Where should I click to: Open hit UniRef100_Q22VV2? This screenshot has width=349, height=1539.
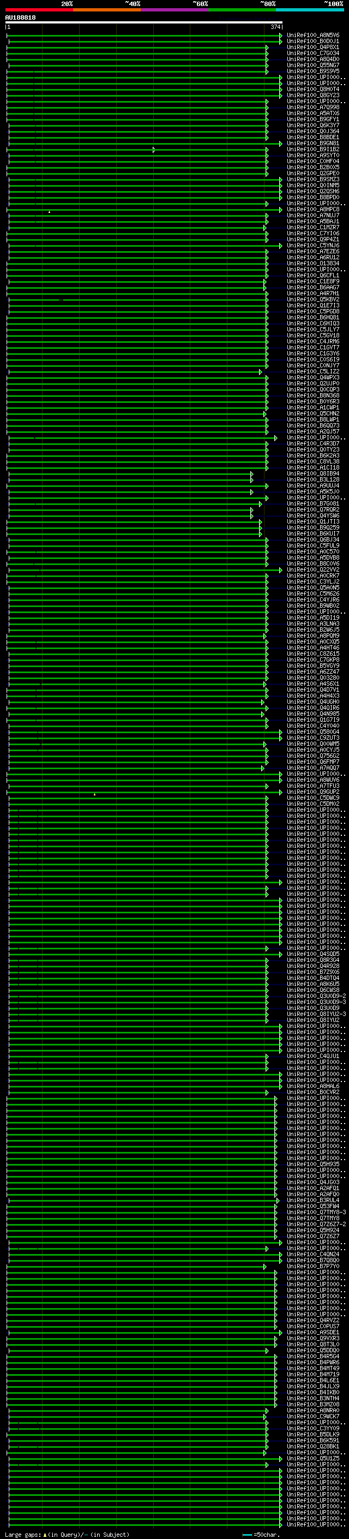point(313,569)
